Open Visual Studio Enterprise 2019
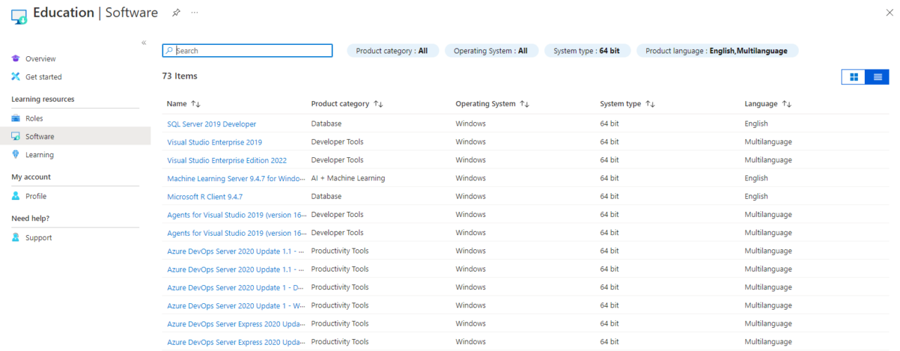This screenshot has width=900, height=351. point(214,143)
